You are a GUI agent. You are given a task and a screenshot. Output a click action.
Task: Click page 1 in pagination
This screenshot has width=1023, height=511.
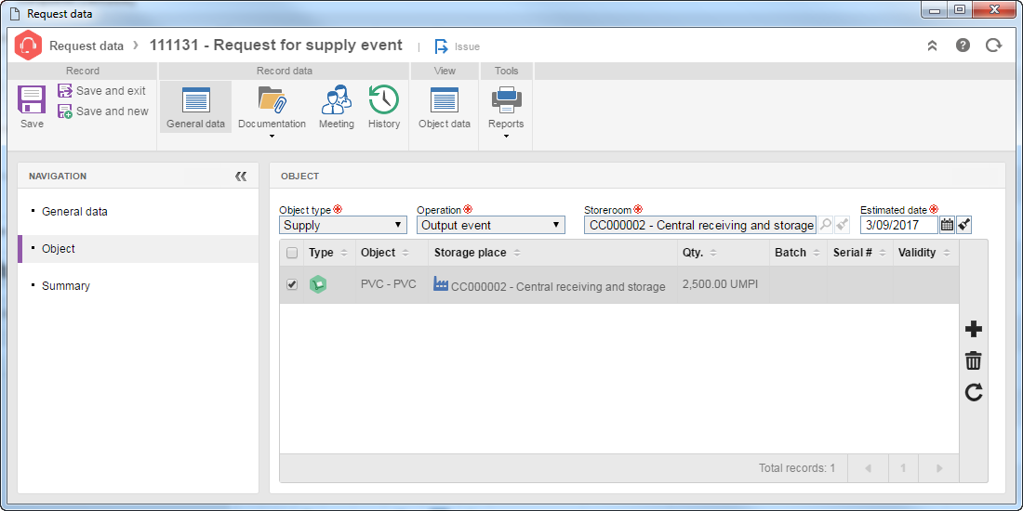(x=904, y=468)
